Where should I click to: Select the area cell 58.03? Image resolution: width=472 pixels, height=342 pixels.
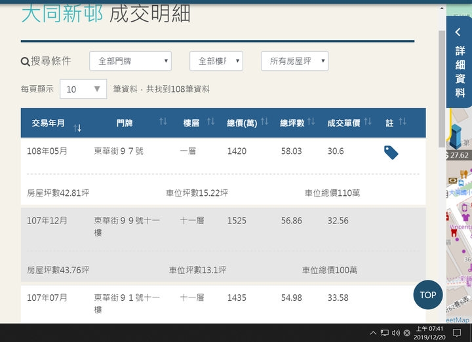(291, 151)
